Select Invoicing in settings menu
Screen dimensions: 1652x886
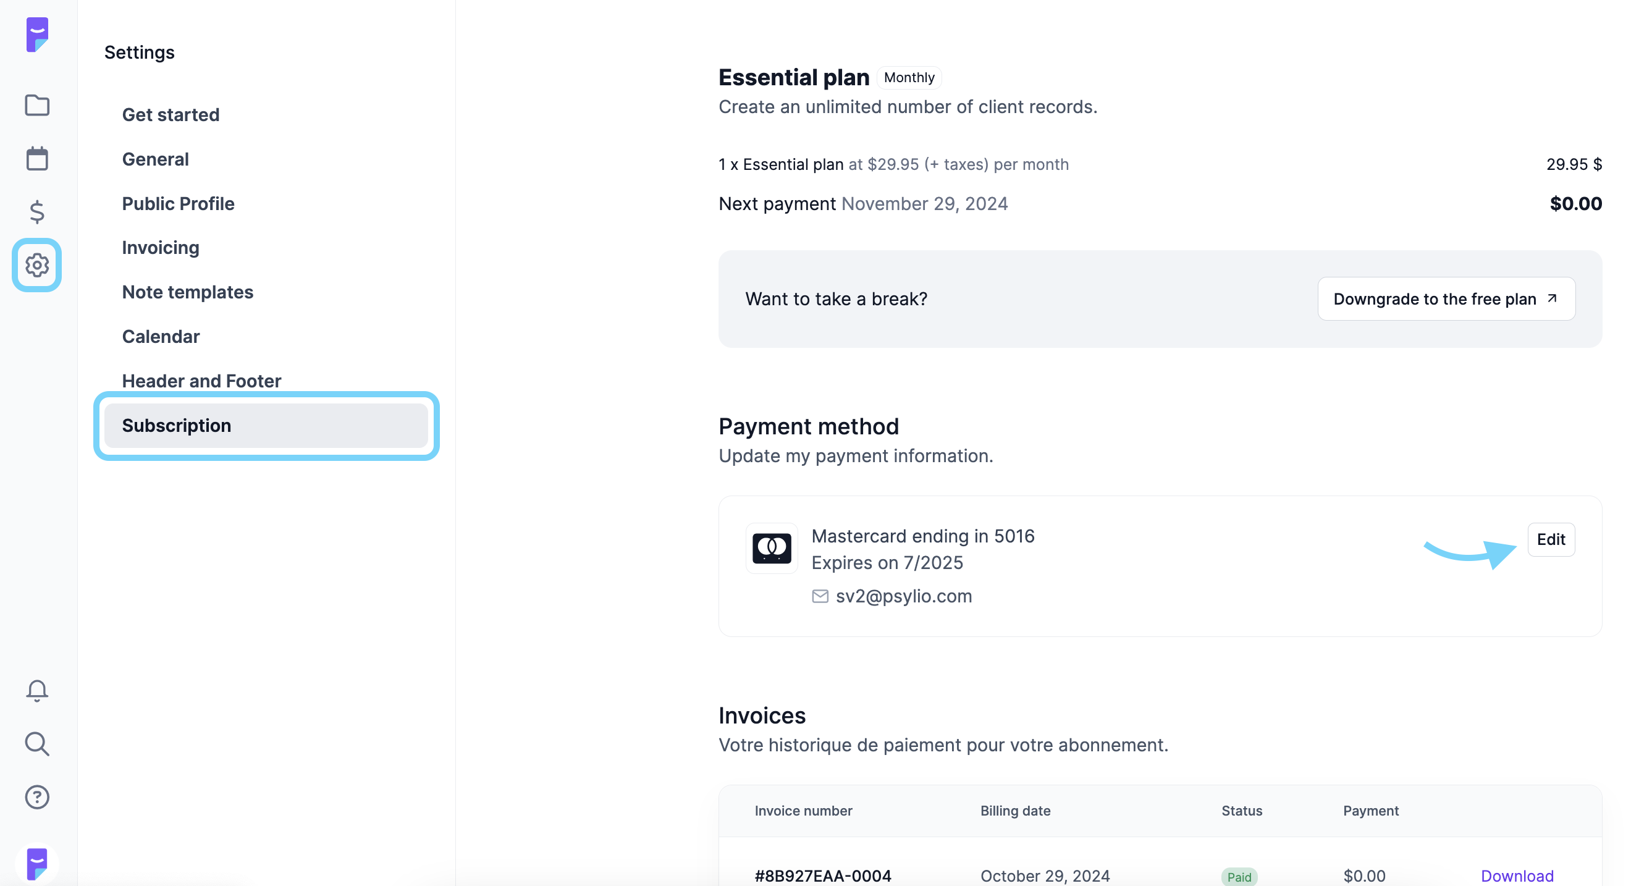click(x=161, y=248)
